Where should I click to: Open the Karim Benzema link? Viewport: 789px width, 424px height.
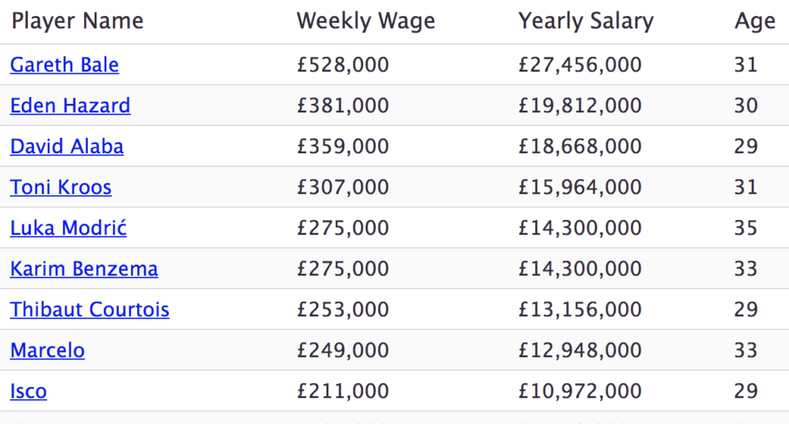tap(84, 269)
